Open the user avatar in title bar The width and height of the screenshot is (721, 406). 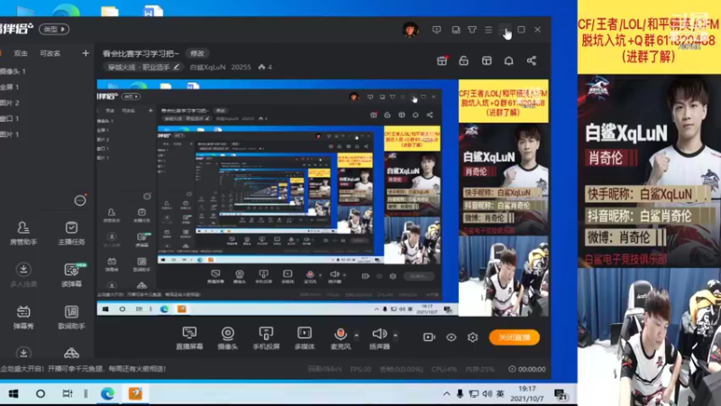click(410, 30)
